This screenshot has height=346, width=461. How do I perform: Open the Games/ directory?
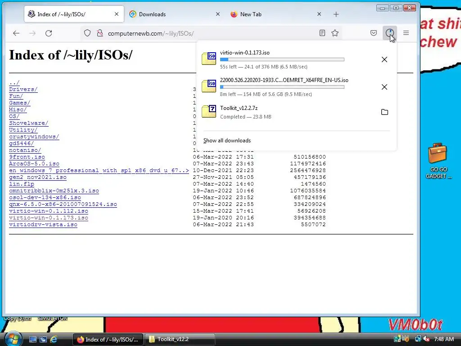pyautogui.click(x=19, y=103)
